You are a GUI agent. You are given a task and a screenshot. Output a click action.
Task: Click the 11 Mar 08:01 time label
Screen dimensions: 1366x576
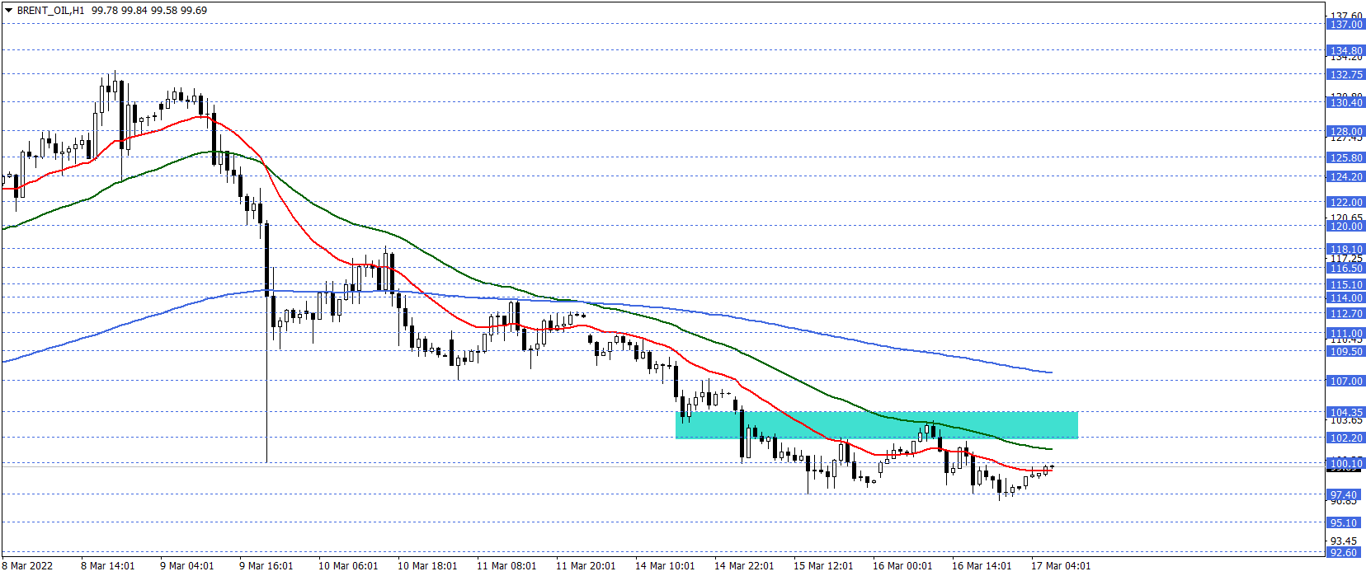[x=506, y=566]
